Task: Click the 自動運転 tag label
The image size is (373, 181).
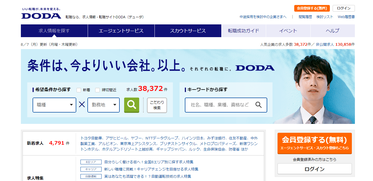Action: click(91, 177)
